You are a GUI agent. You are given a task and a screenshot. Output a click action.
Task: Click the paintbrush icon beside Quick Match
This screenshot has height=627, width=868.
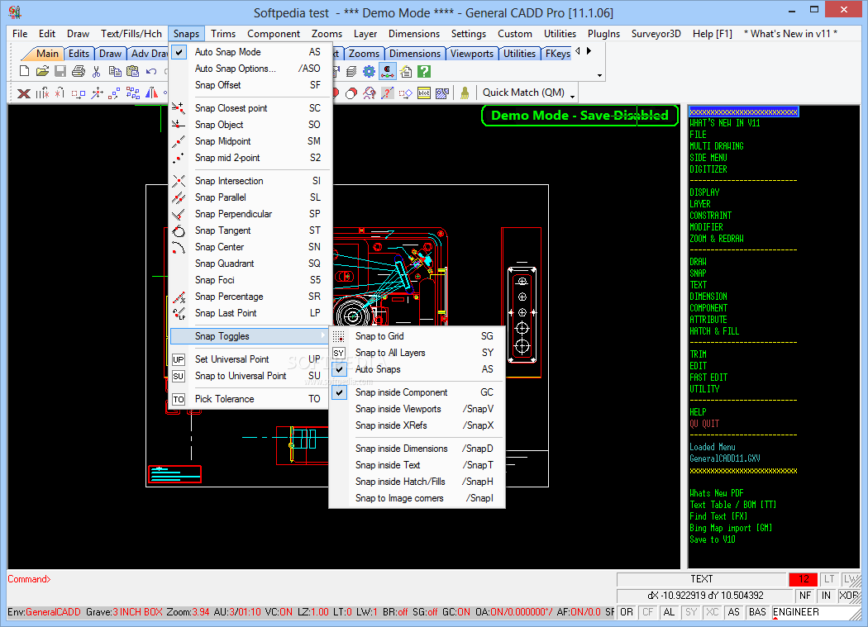pyautogui.click(x=465, y=93)
